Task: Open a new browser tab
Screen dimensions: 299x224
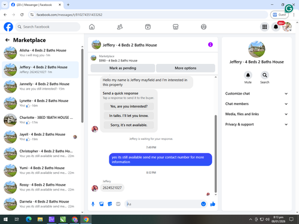Action: point(68,5)
